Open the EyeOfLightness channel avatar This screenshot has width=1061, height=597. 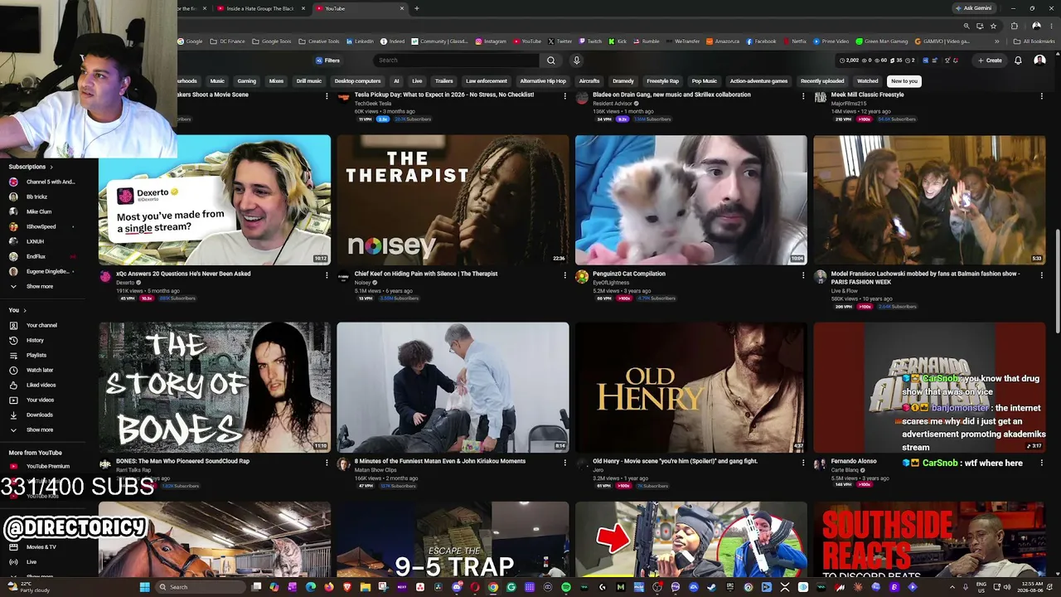(x=582, y=277)
